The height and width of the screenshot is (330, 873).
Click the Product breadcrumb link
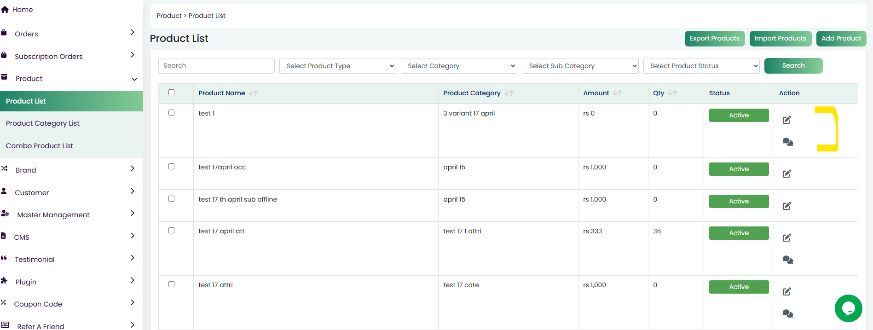pyautogui.click(x=169, y=16)
